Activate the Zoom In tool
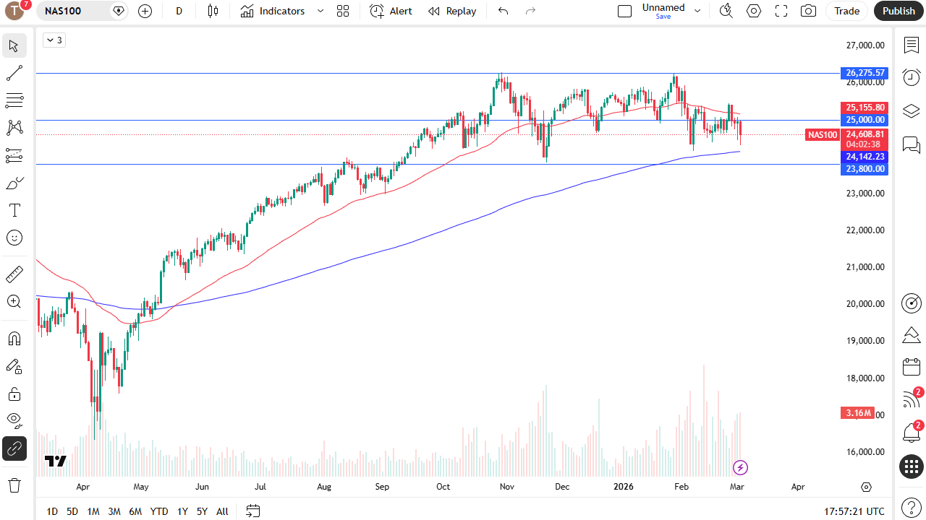 [x=14, y=302]
